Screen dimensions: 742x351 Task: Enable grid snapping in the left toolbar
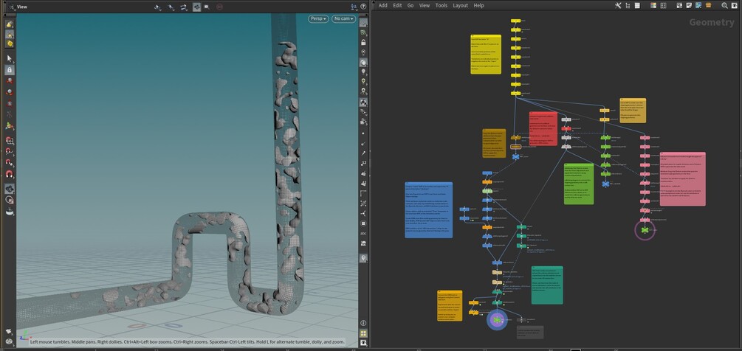tap(10, 141)
